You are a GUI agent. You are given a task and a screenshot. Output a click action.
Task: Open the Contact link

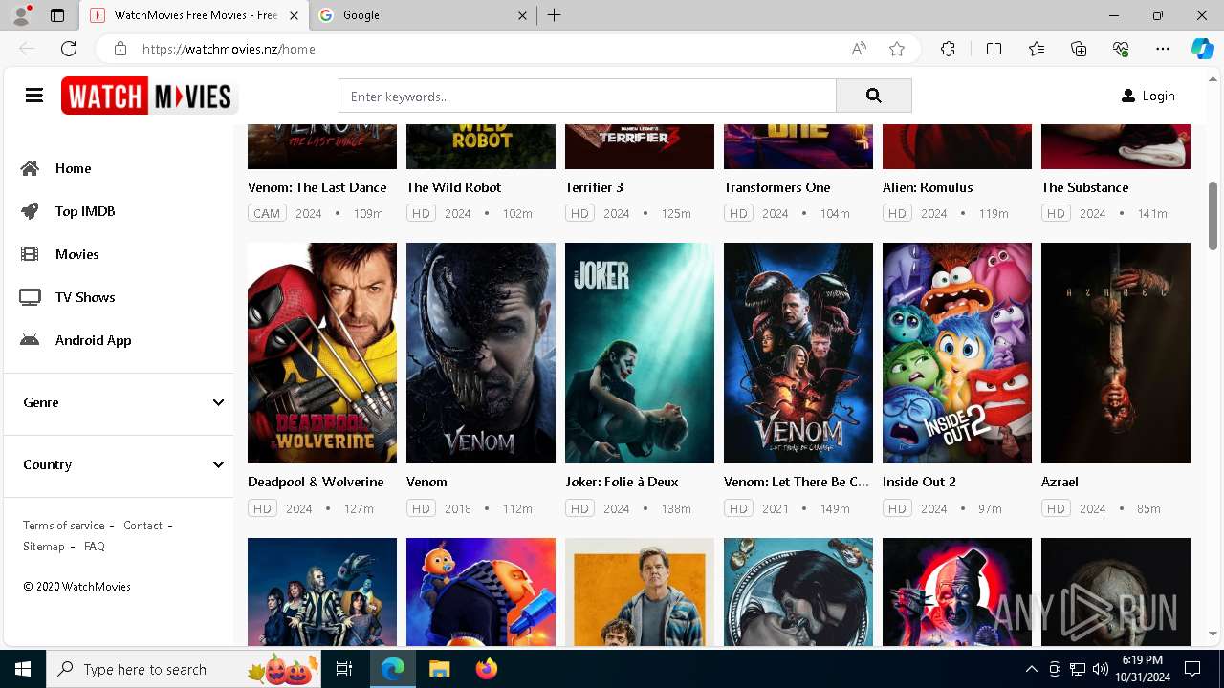click(x=142, y=526)
